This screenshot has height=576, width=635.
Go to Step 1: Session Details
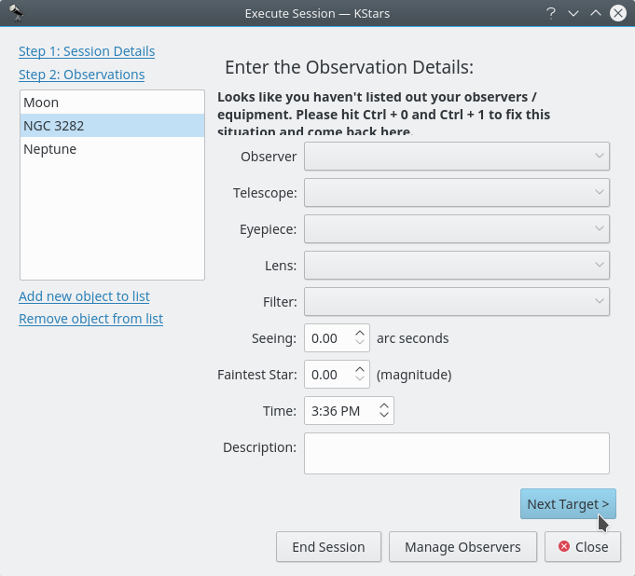coord(87,51)
